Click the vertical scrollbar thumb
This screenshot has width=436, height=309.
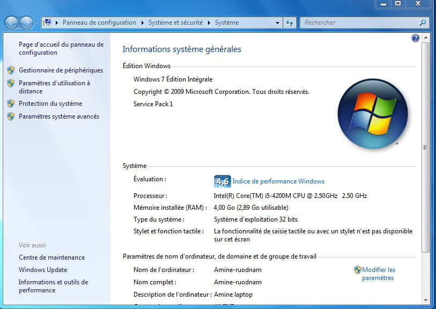pyautogui.click(x=425, y=148)
